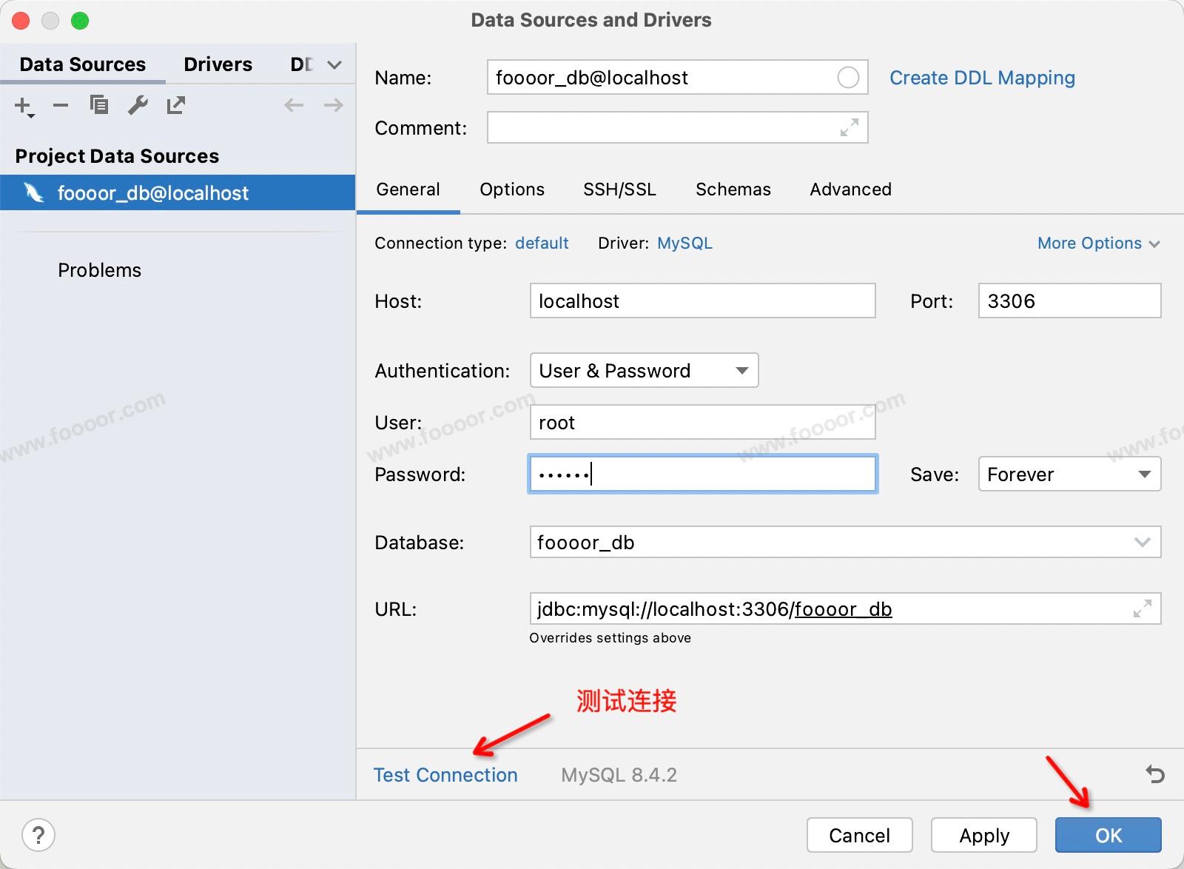Click the wrench settings icon
The image size is (1184, 869).
point(138,105)
